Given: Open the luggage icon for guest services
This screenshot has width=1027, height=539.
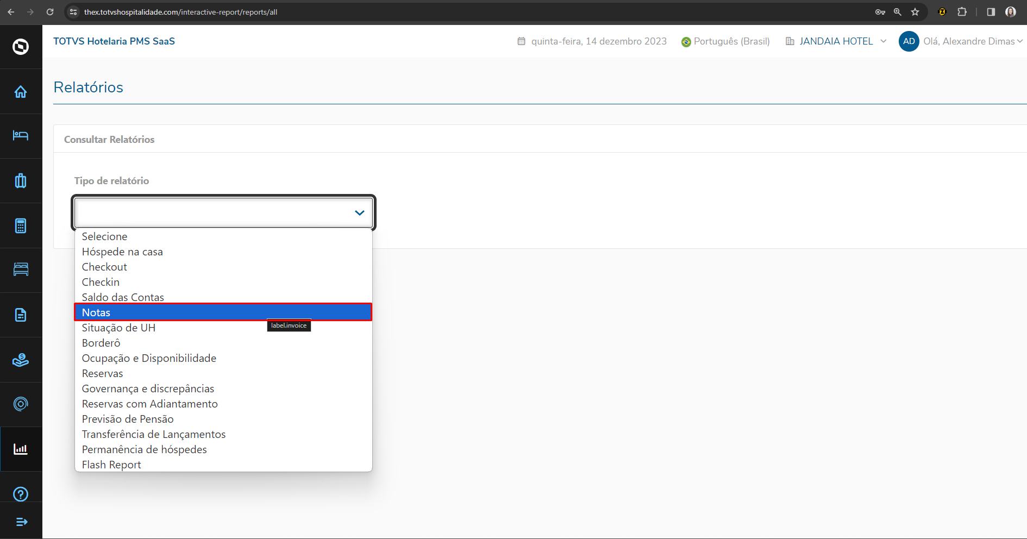Looking at the screenshot, I should (x=21, y=180).
